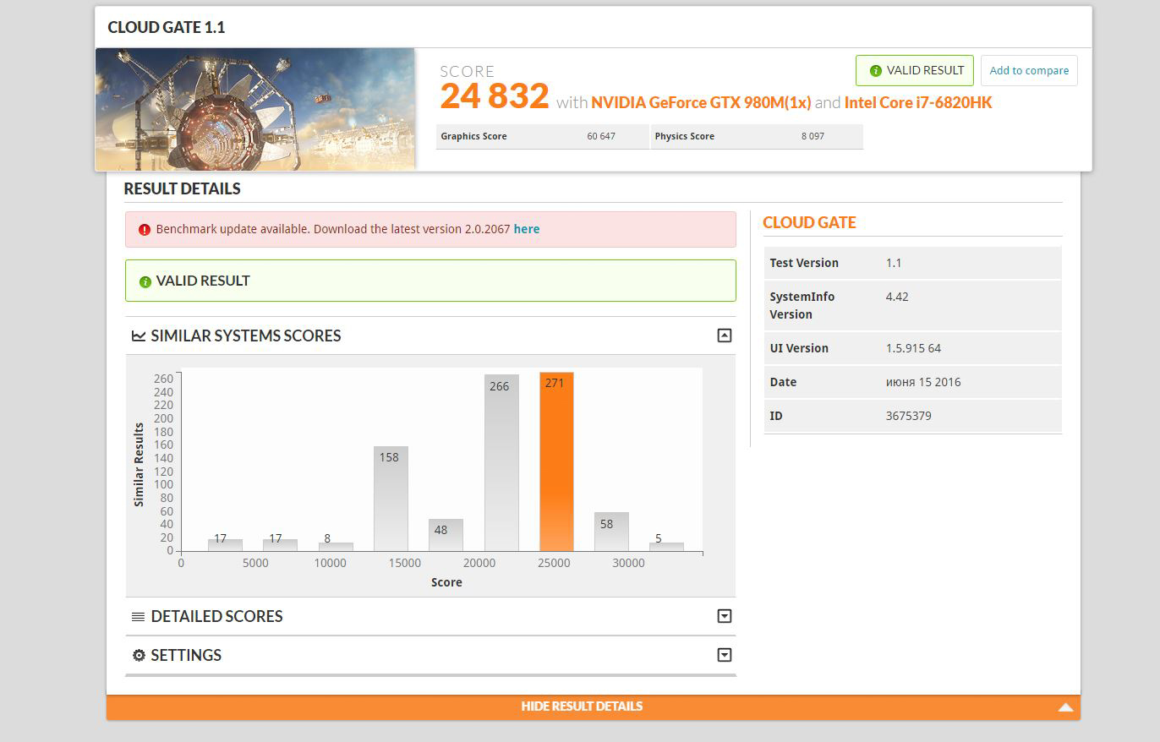Click the ID value 3675379

click(x=909, y=416)
